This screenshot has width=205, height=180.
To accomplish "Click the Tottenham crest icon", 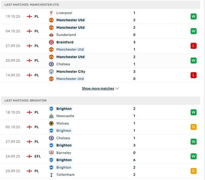I will (51, 175).
